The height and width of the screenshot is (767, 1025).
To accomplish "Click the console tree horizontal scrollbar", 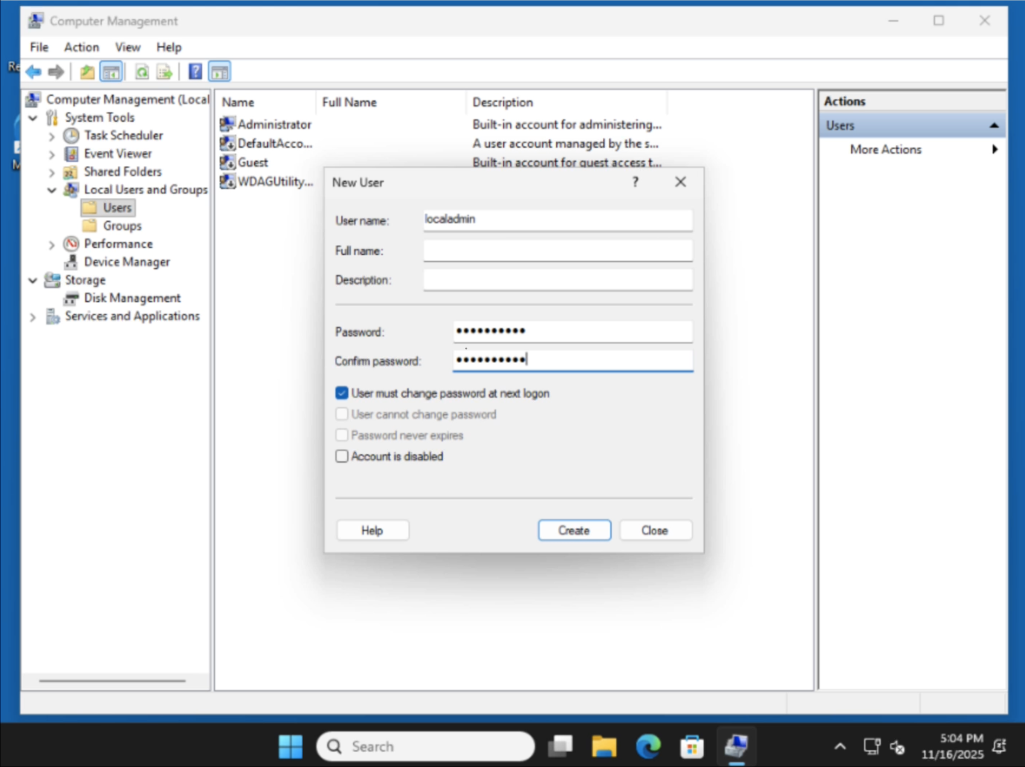I will 112,681.
